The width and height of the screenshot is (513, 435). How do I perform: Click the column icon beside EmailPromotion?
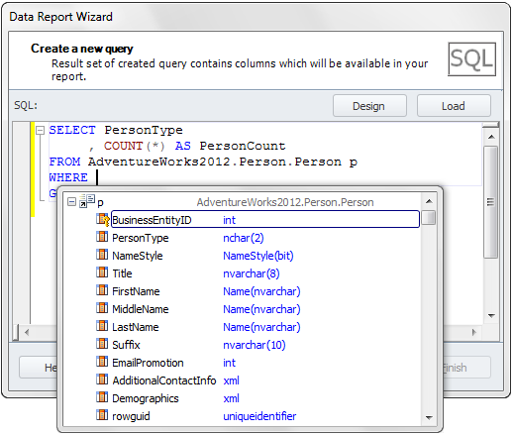click(102, 362)
